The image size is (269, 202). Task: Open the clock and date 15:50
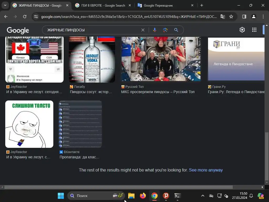click(240, 196)
